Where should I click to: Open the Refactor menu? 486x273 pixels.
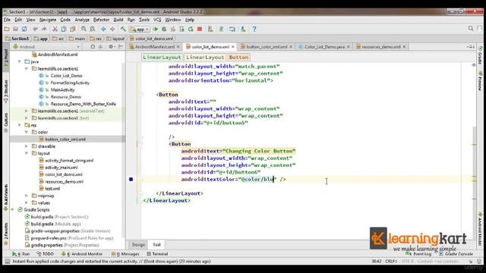(101, 20)
